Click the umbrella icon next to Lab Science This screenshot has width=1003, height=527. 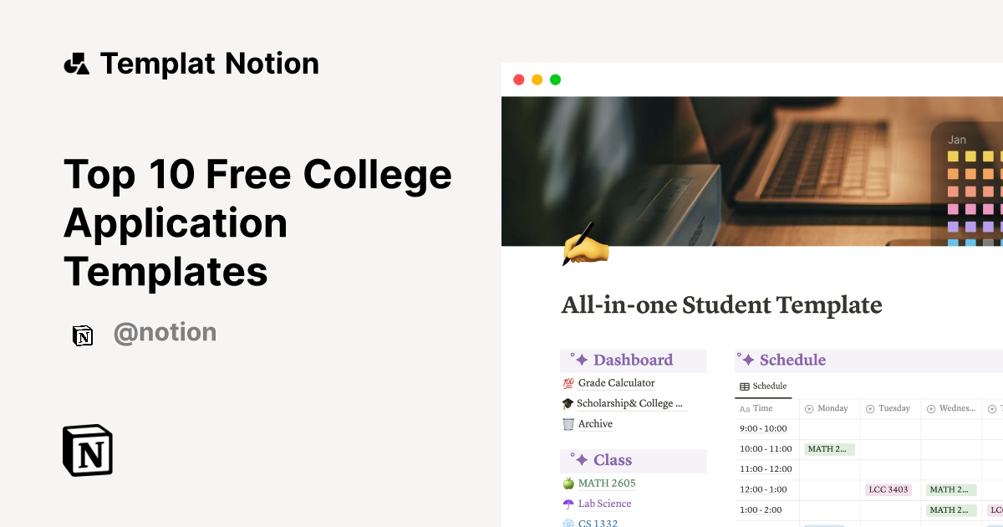coord(568,503)
